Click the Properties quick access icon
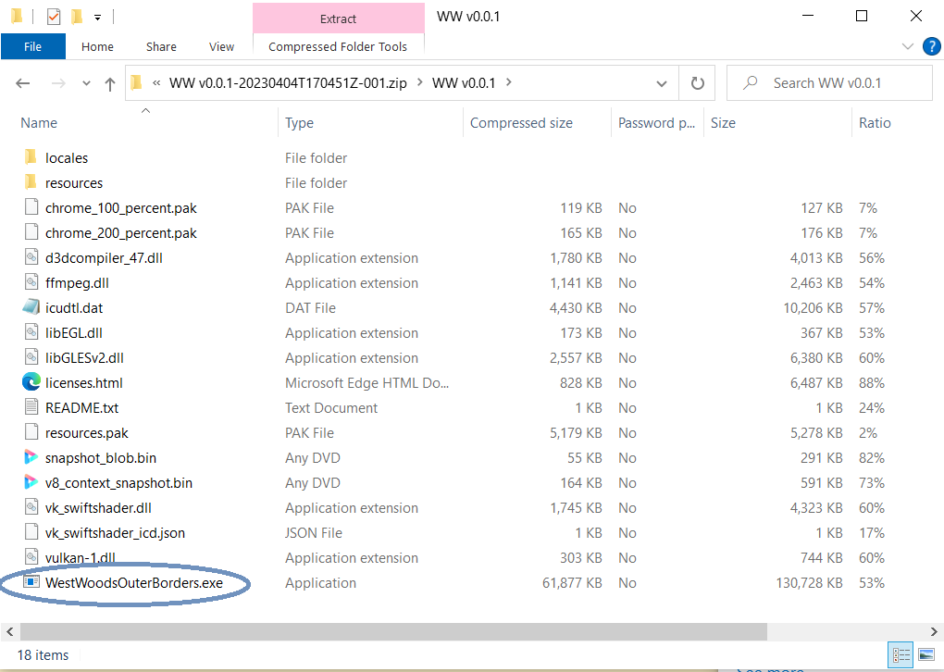This screenshot has height=672, width=944. click(54, 17)
